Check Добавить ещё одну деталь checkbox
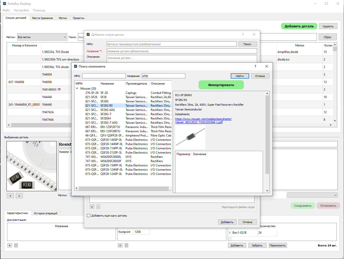This screenshot has width=344, height=259. click(x=88, y=215)
